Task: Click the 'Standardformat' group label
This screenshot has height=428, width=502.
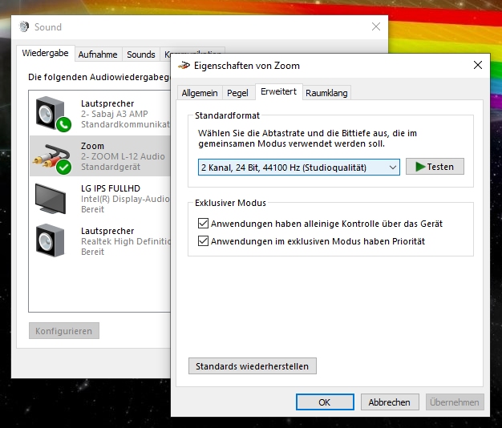Action: [x=227, y=115]
